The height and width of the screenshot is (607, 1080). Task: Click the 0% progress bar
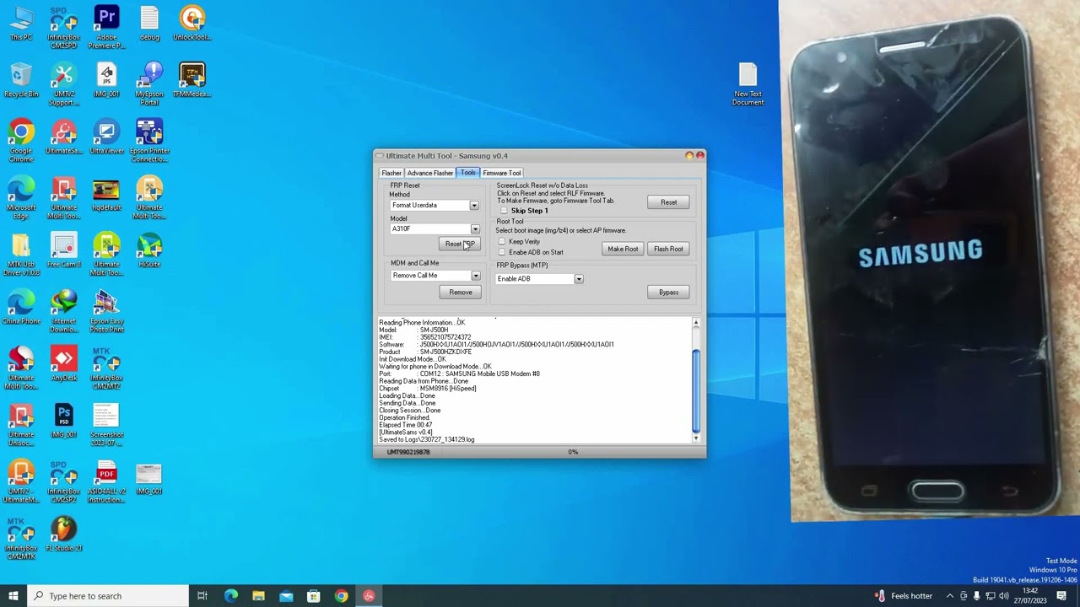[573, 452]
